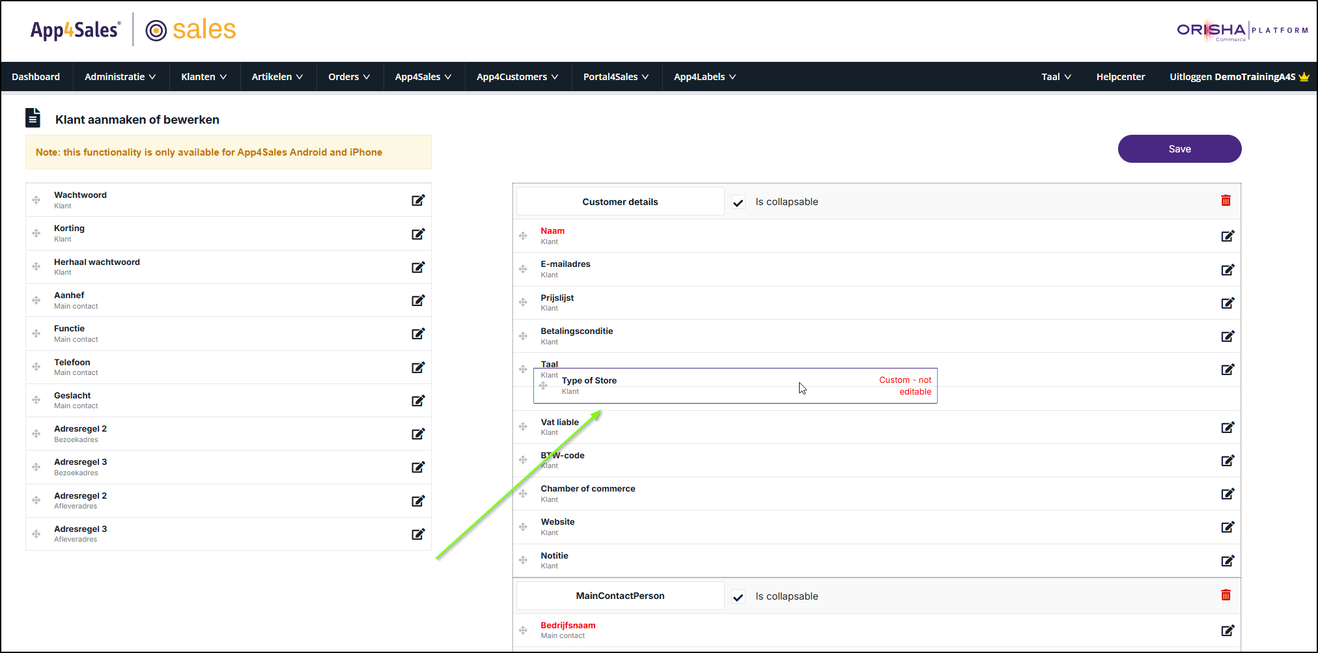Open the Taal language dropdown
Image resolution: width=1318 pixels, height=653 pixels.
tap(1056, 77)
